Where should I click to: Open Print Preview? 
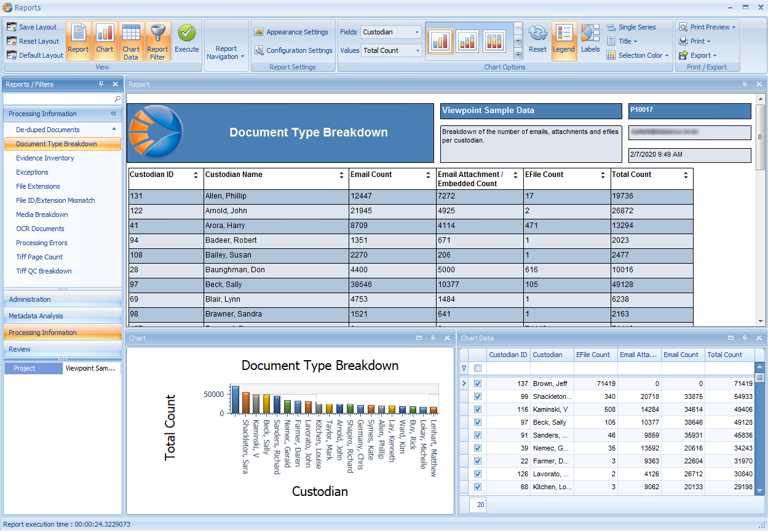point(708,27)
